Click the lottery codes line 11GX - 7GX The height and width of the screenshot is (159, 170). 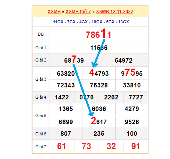pos(91,22)
